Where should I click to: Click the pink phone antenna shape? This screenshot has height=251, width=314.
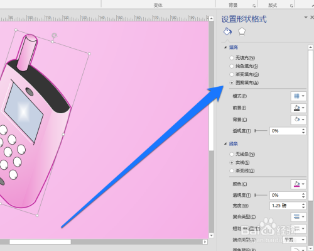tap(27, 52)
